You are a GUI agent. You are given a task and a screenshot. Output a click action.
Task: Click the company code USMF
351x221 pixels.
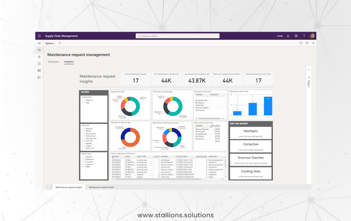pyautogui.click(x=280, y=36)
